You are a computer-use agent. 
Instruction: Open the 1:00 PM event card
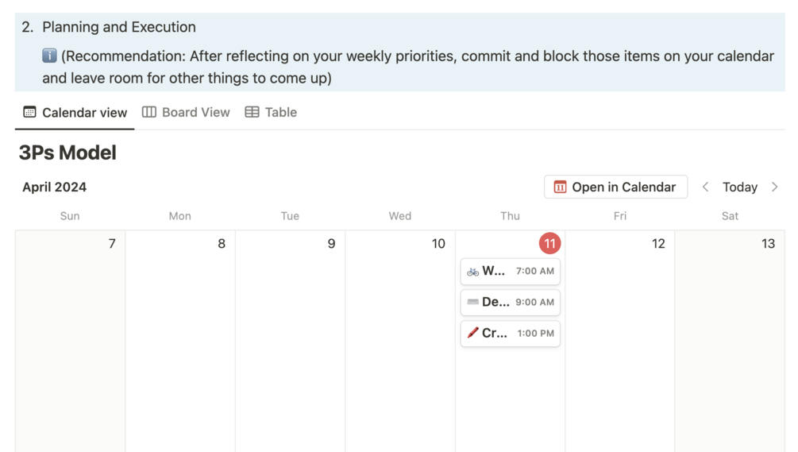click(510, 333)
